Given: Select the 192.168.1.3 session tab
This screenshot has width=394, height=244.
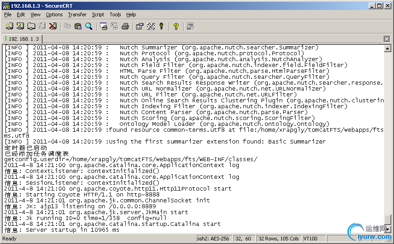Looking at the screenshot, I should click(x=22, y=39).
